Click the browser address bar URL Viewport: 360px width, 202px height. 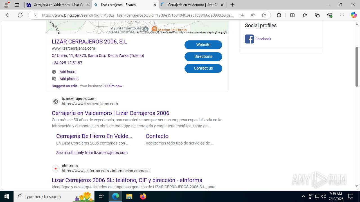click(x=138, y=15)
